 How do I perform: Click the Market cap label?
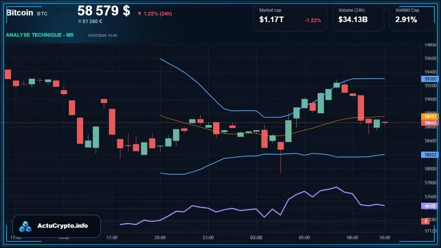point(270,10)
